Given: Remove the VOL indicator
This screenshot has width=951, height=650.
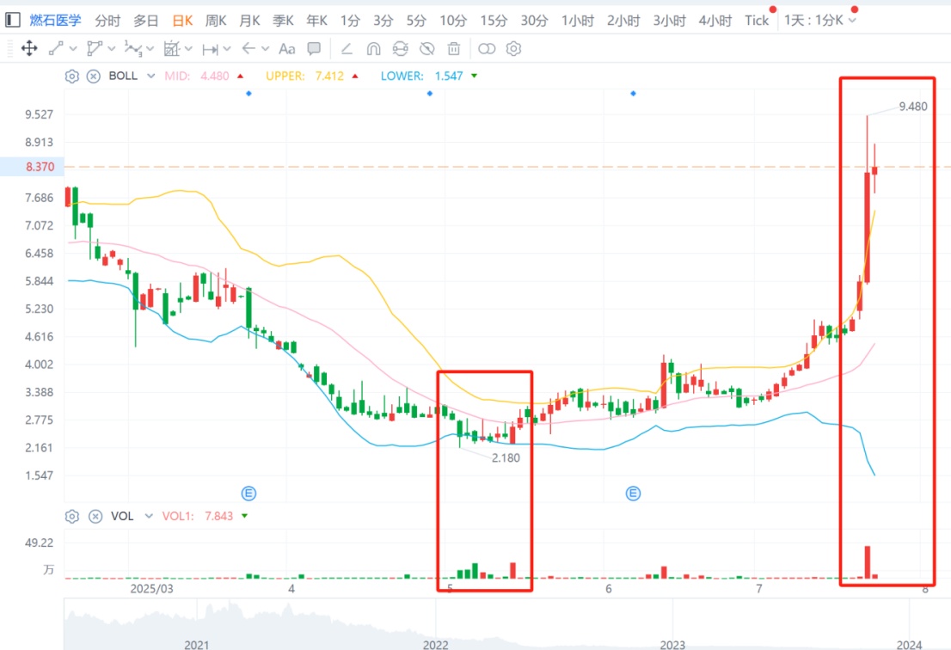Looking at the screenshot, I should (95, 516).
